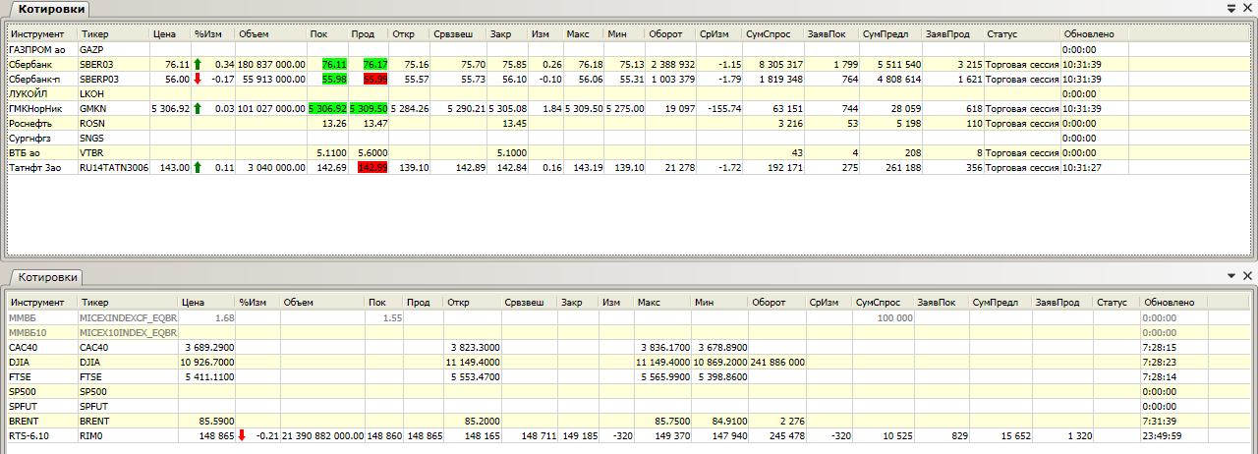Open the upper Котировки panel dropdown arrow
Image resolution: width=1258 pixels, height=454 pixels.
click(x=1231, y=8)
